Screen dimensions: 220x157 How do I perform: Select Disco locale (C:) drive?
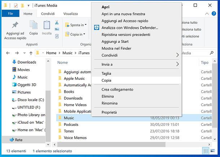(28, 100)
